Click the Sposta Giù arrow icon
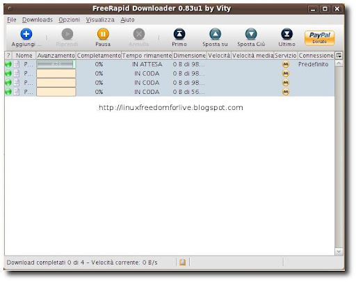Screen dimensions: 356x282 click(x=251, y=34)
